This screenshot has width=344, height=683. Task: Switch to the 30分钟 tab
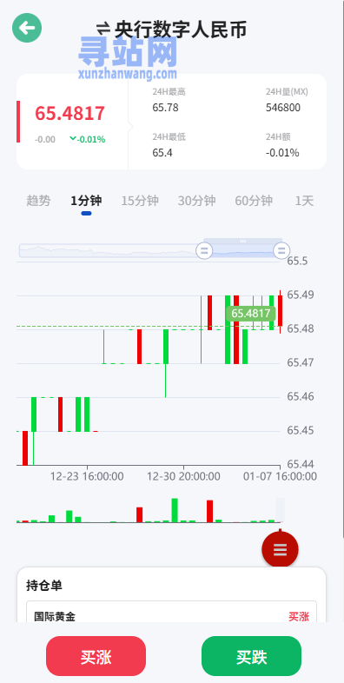[197, 201]
